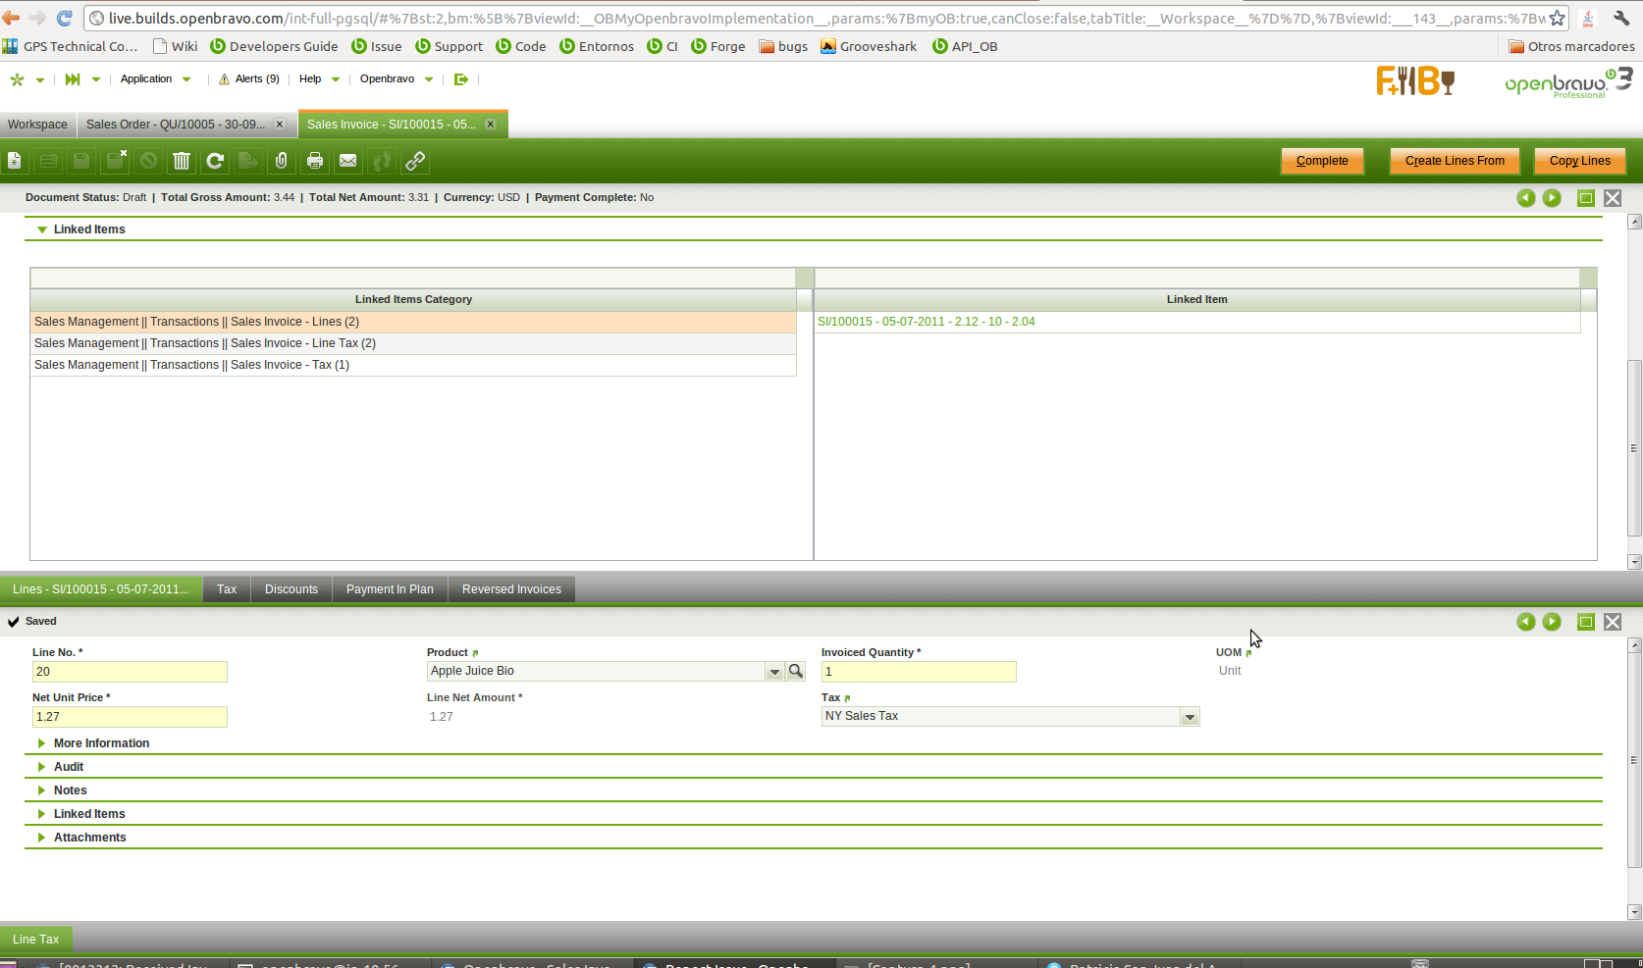Click the Net Unit Price field
The image size is (1643, 968).
130,717
